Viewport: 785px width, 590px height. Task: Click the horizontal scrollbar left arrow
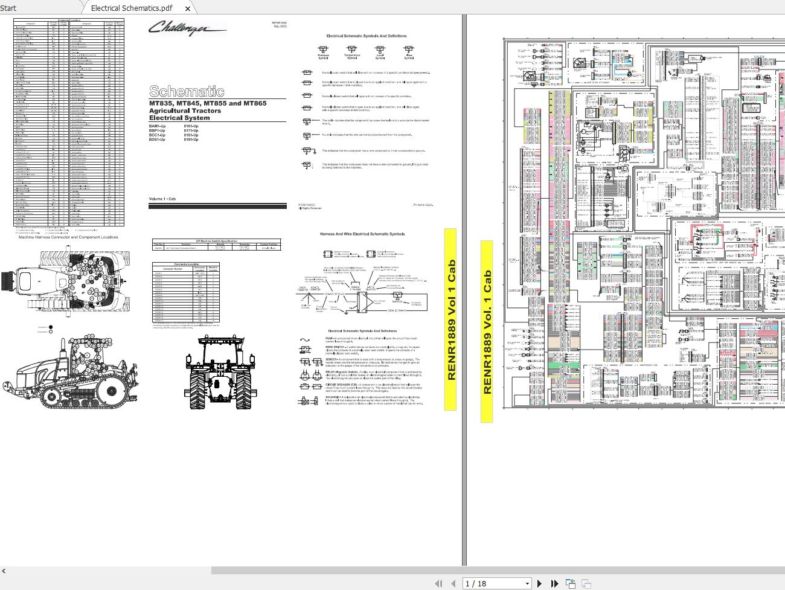tap(4, 571)
